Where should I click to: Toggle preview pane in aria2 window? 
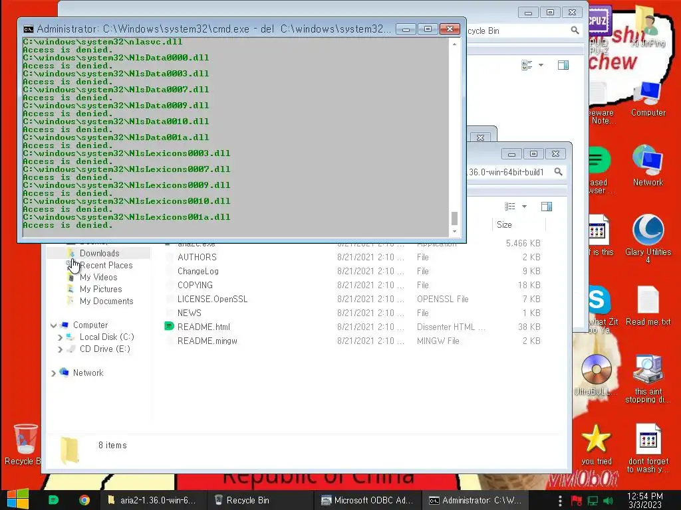pos(547,207)
